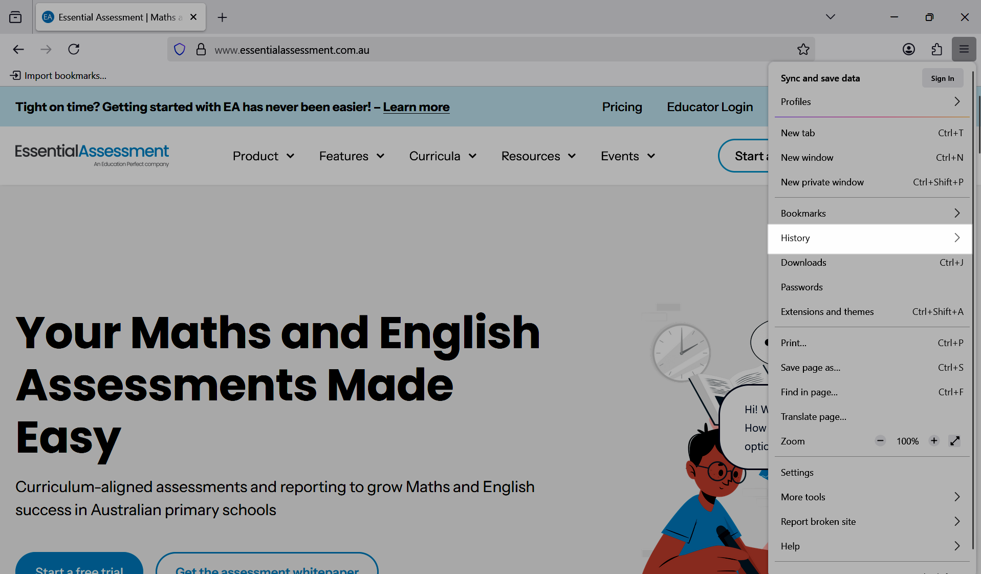Open the Firefox account icon
981x574 pixels.
pyautogui.click(x=909, y=50)
